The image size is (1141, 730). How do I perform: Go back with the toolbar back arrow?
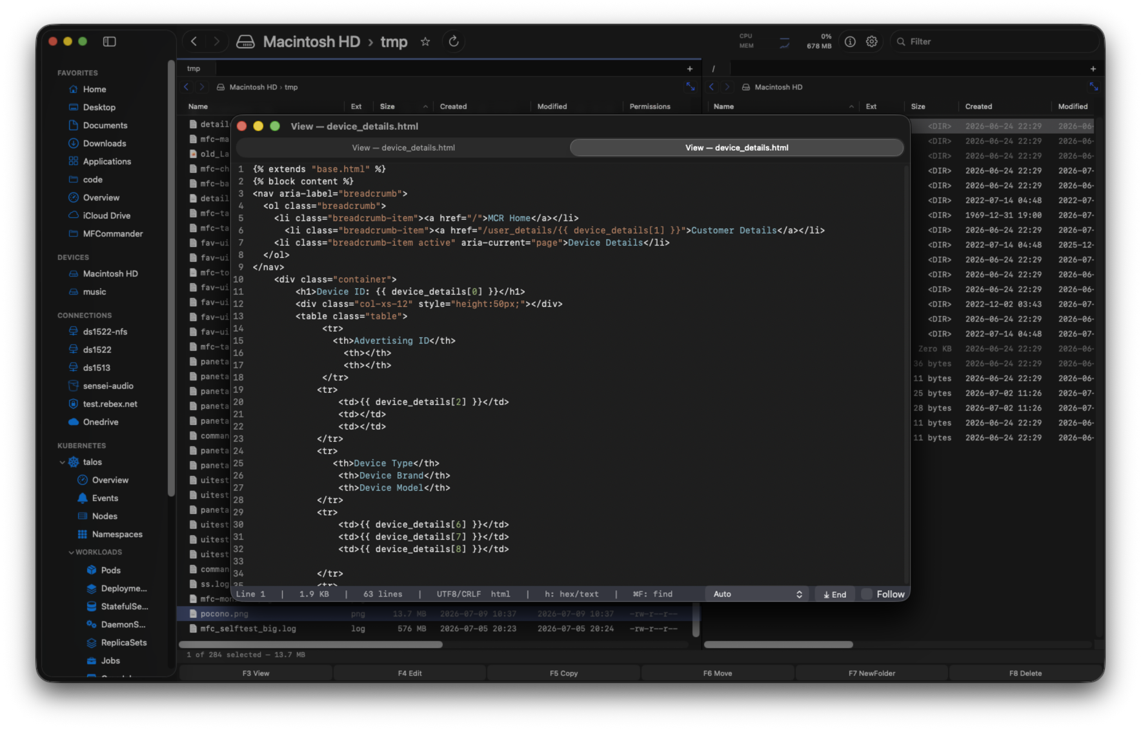[x=194, y=41]
